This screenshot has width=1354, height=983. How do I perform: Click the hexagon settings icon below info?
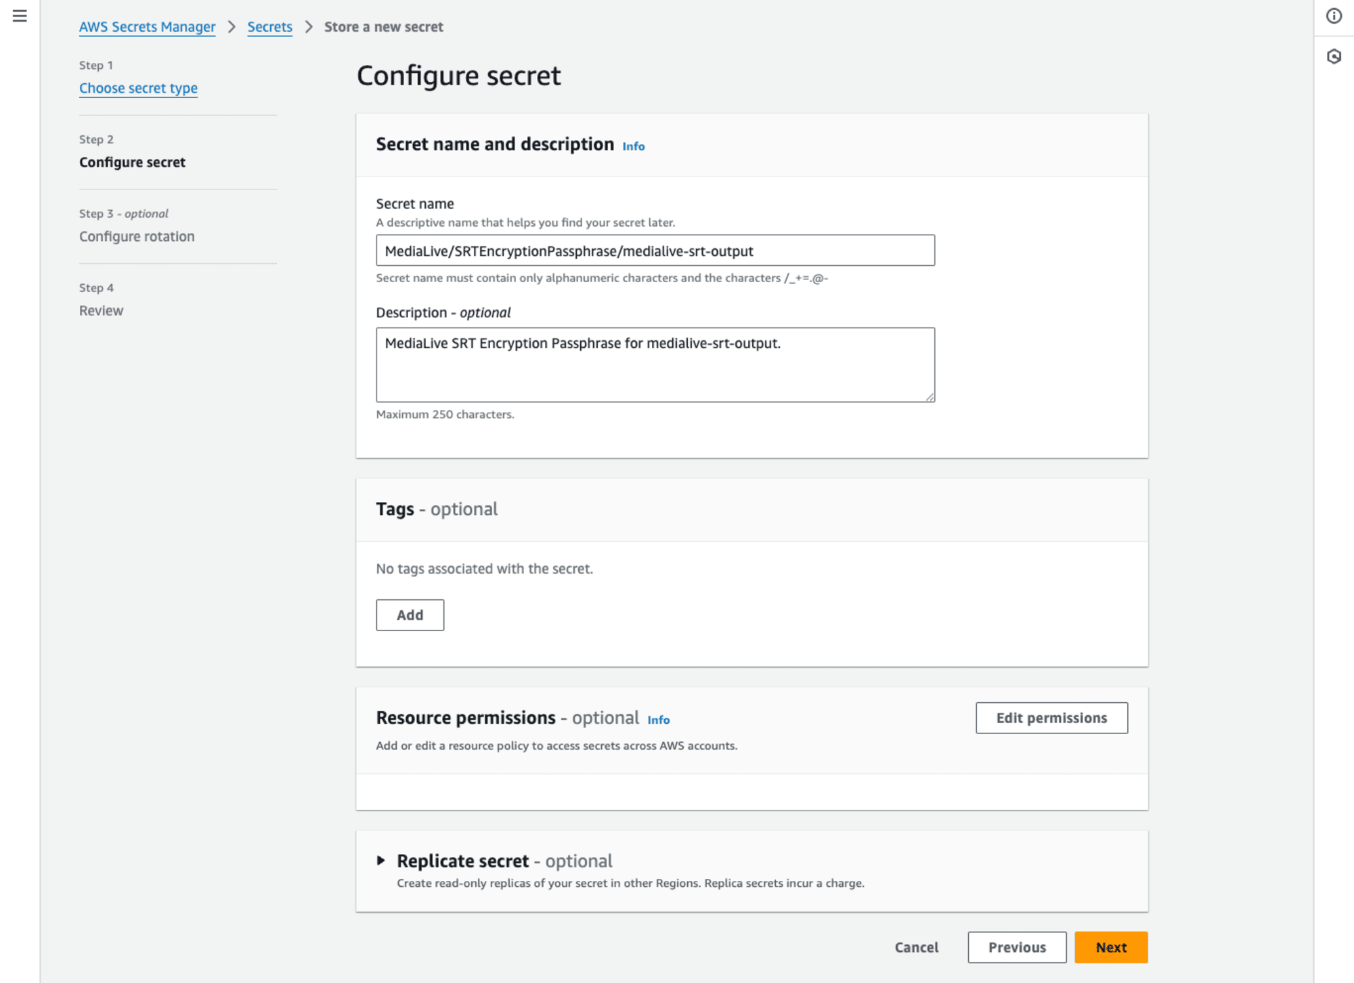click(x=1334, y=56)
